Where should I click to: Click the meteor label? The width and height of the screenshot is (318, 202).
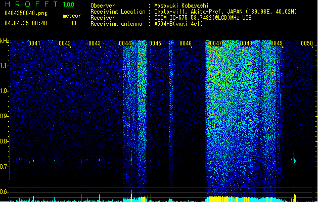[x=72, y=16]
